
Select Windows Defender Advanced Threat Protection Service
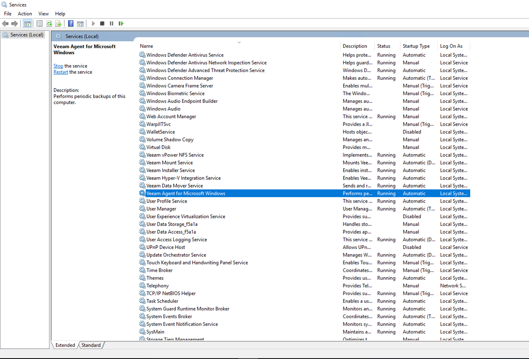coord(304,70)
